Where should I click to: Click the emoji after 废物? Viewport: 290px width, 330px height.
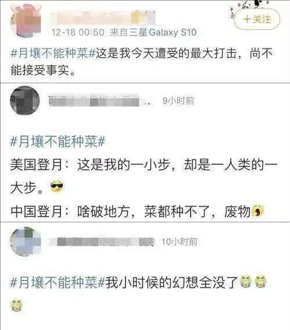257,211
